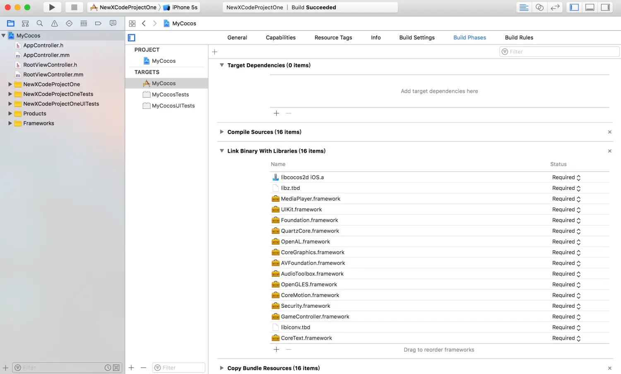Viewport: 621px width, 374px height.
Task: Add a new build phase with plus
Action: [x=214, y=52]
